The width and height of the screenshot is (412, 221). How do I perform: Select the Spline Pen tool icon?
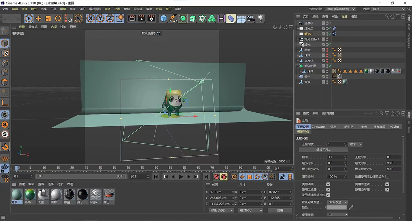173,18
